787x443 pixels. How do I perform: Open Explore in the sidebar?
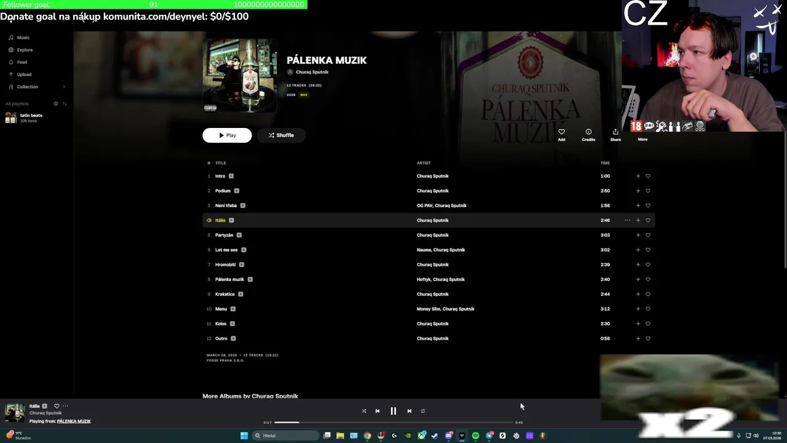point(20,50)
